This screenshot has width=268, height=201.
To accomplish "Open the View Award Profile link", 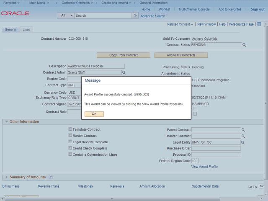I will (x=204, y=167).
